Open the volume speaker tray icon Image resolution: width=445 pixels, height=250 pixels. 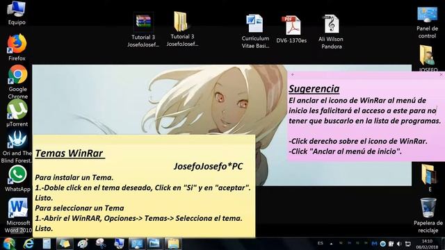tap(399, 244)
